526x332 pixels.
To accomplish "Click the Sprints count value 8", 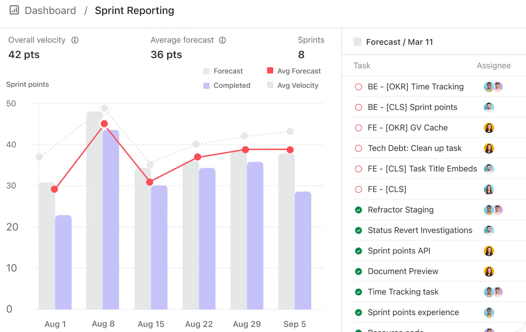I will point(301,55).
